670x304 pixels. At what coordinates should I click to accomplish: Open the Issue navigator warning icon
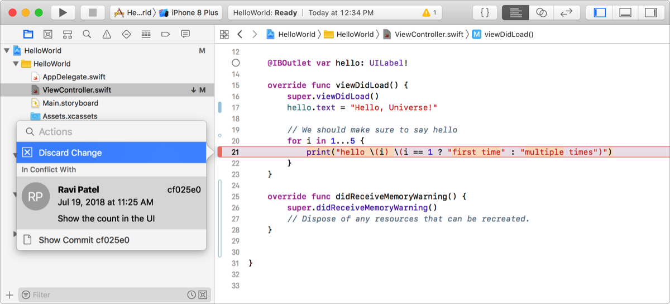[107, 34]
